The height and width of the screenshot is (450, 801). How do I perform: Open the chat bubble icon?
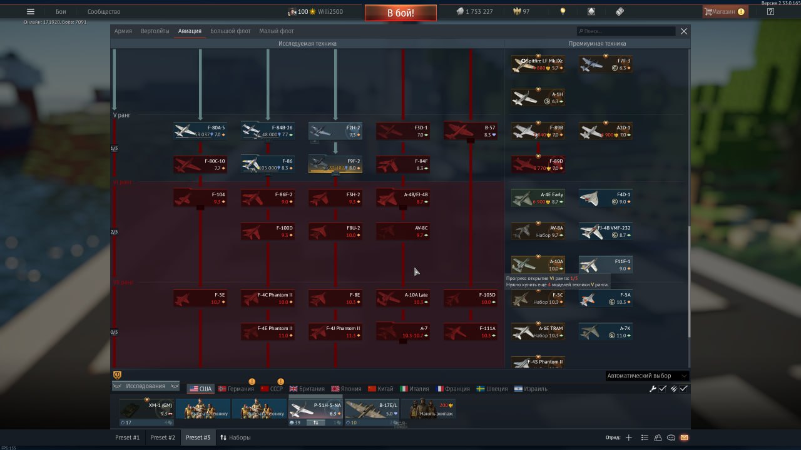pos(671,437)
